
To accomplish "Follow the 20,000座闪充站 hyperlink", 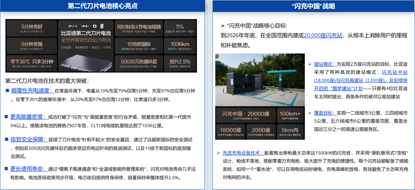I will 323,35.
